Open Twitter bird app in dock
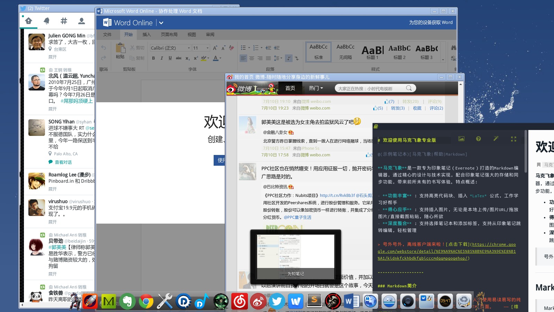The image size is (554, 312). (x=277, y=301)
